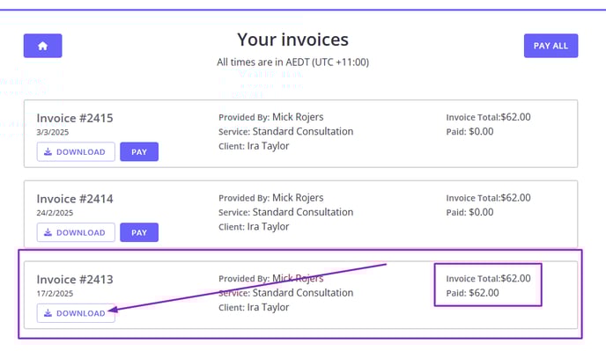The height and width of the screenshot is (351, 606).
Task: Click Paid: $0.00 on invoice #2415
Action: [470, 132]
